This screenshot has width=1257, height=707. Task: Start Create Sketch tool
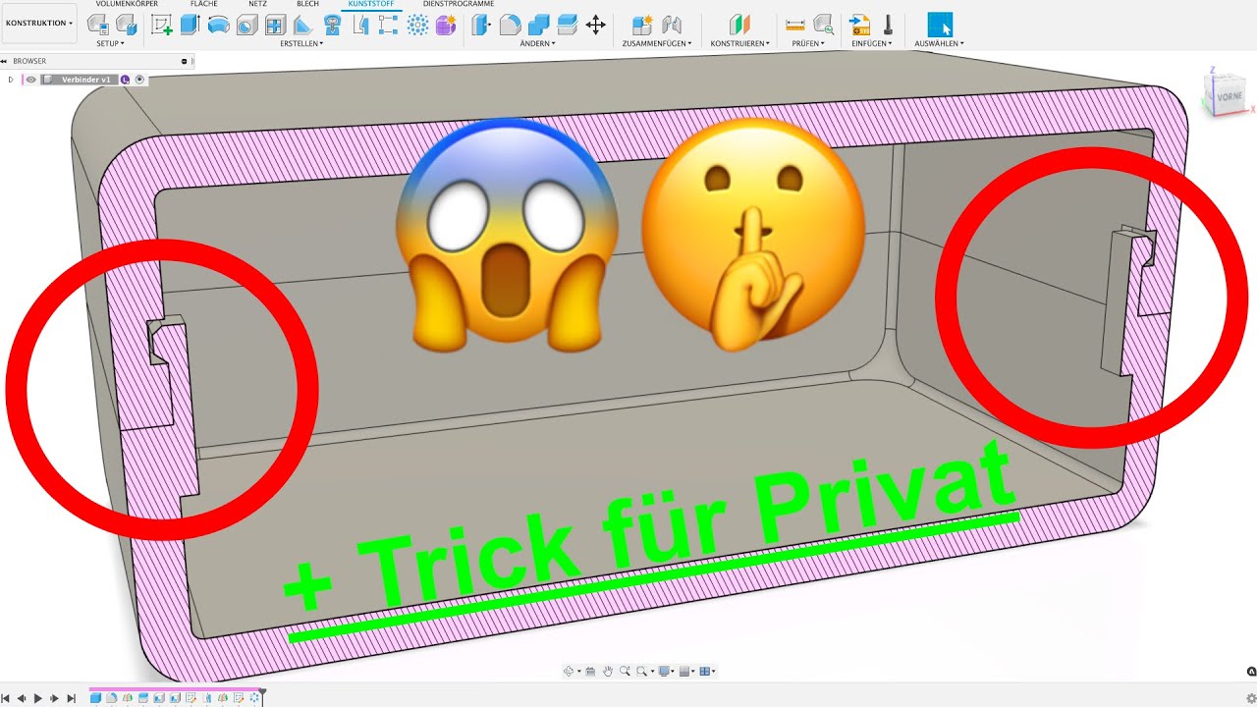(x=162, y=26)
